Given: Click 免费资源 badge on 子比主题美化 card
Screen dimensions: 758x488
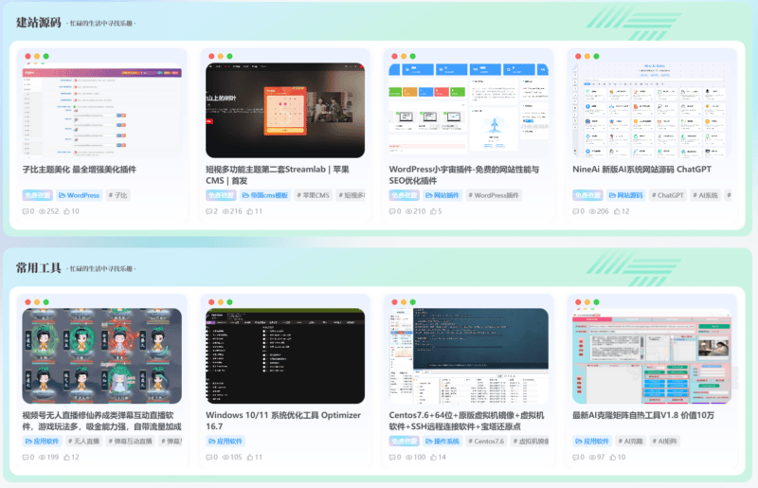Looking at the screenshot, I should (37, 195).
